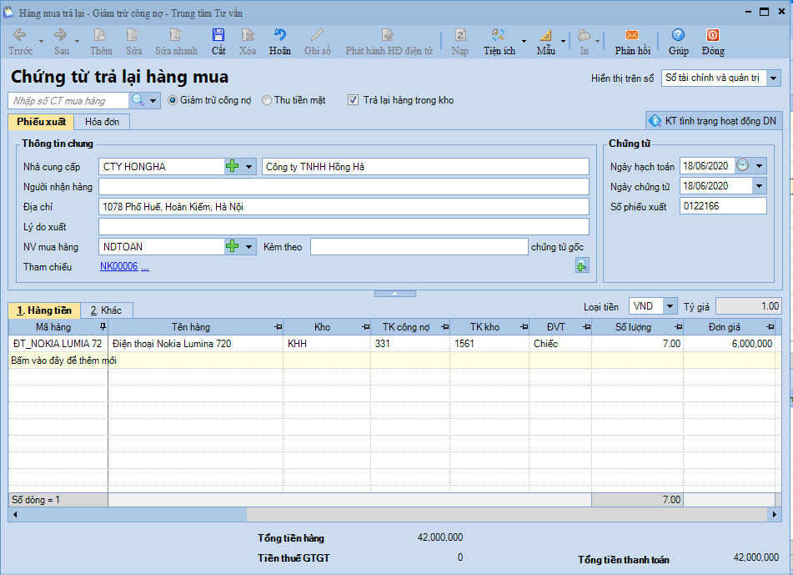Open Ngày hạch toán date dropdown
The height and width of the screenshot is (575, 793).
point(759,165)
